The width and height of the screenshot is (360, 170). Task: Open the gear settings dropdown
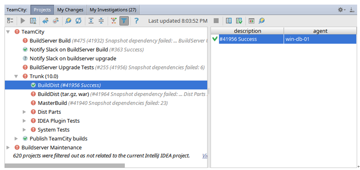coord(342,10)
